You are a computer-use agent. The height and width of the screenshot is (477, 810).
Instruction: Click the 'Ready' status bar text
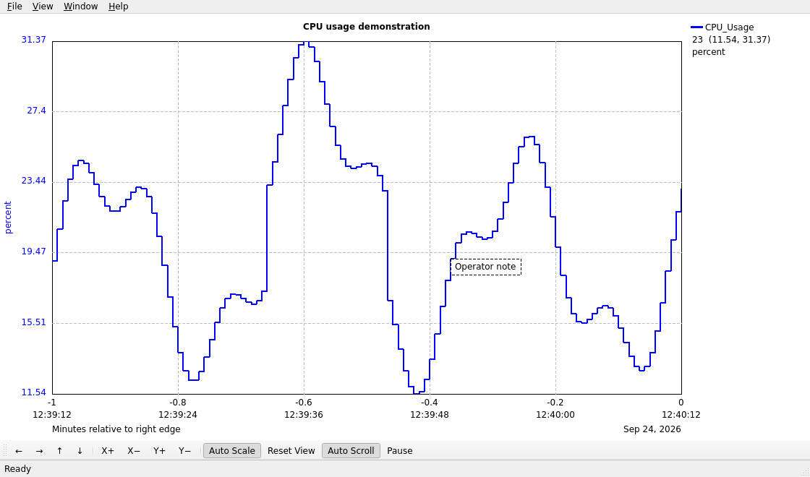click(17, 469)
